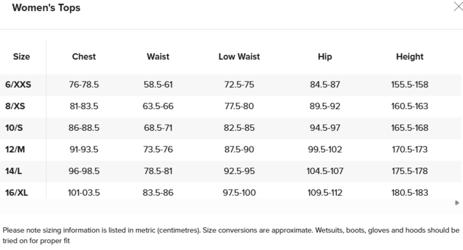Screen dimensions: 463x250
Task: Click chest value 76-78.5
Action: pos(84,85)
